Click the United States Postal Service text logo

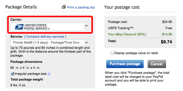pyautogui.click(x=37, y=27)
